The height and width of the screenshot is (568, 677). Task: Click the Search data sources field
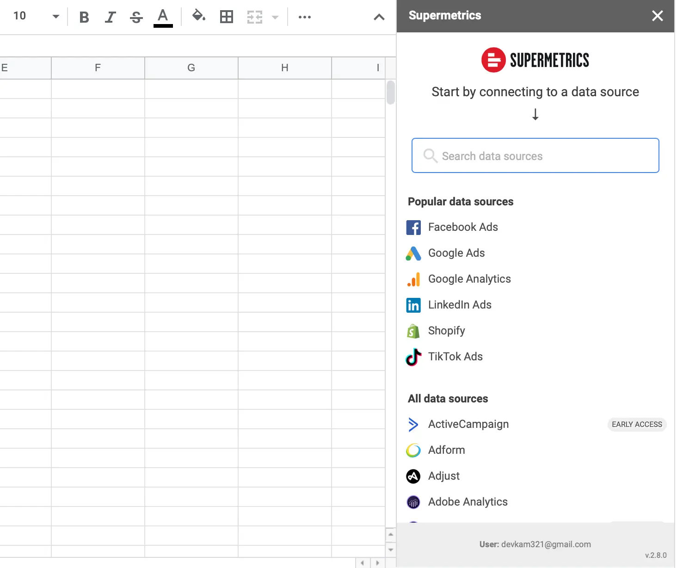coord(535,155)
